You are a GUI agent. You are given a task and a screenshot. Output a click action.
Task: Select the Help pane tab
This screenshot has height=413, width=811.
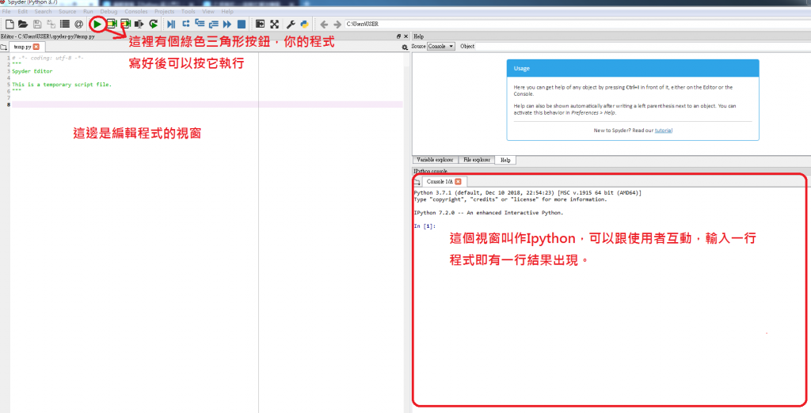505,161
